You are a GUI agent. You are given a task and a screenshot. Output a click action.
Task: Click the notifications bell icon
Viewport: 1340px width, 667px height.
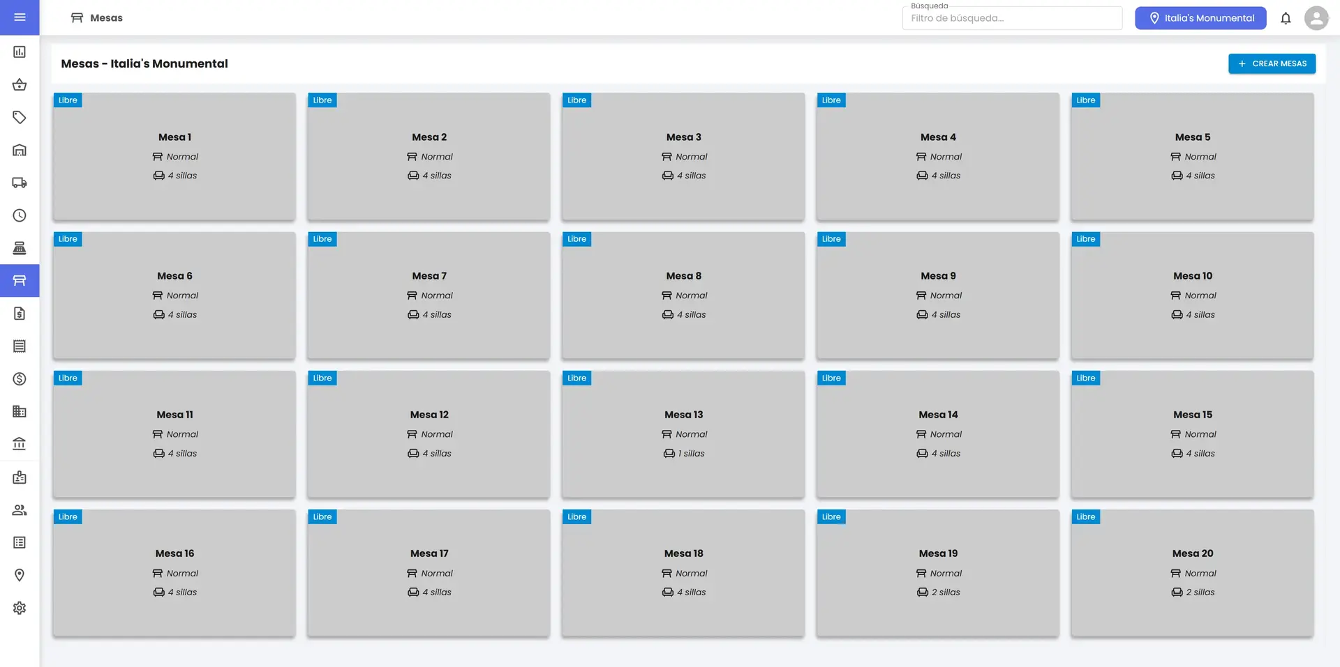point(1286,18)
